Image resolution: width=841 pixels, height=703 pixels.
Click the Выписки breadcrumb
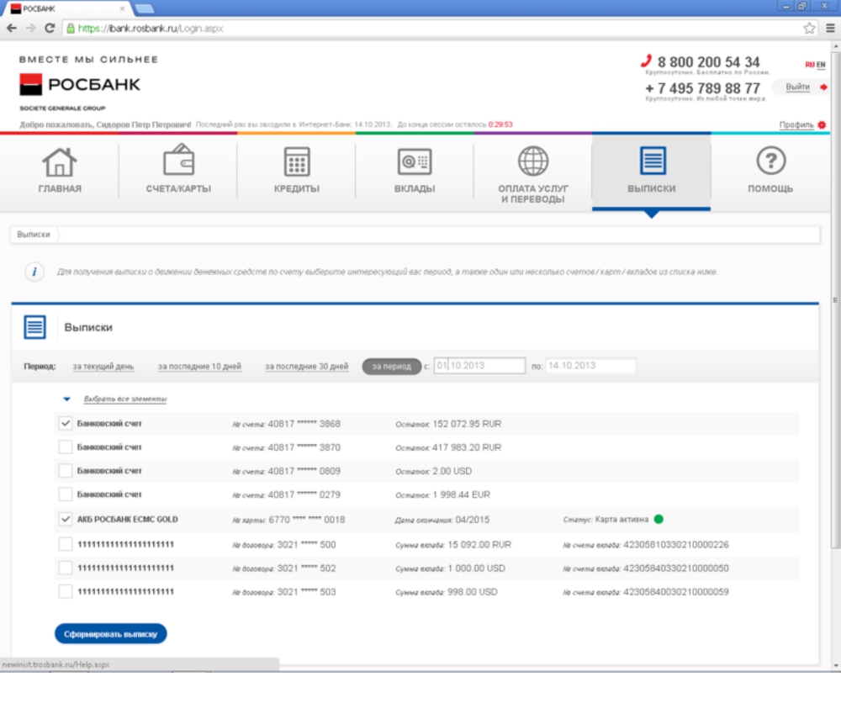coord(34,235)
